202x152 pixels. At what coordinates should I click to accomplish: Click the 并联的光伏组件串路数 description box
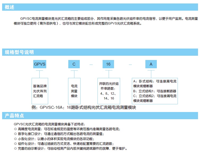tap(109, 91)
